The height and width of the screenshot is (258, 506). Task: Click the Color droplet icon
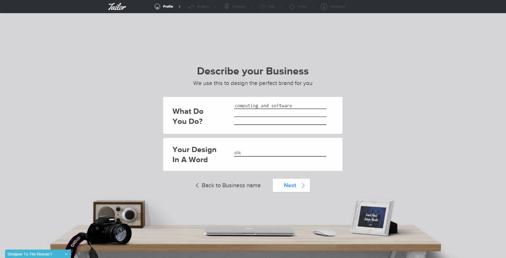pos(292,6)
